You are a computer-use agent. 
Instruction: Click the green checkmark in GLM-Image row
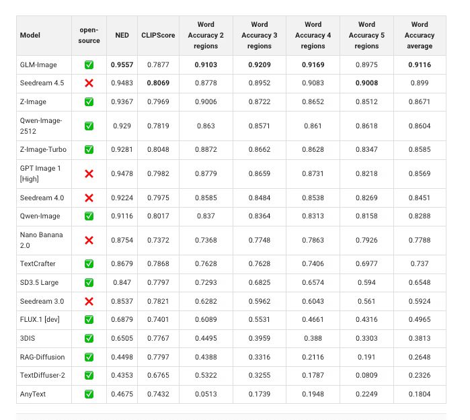click(89, 65)
